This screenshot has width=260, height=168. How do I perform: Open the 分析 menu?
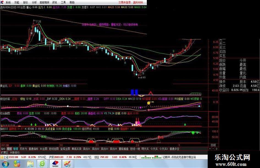pyautogui.click(x=34, y=2)
